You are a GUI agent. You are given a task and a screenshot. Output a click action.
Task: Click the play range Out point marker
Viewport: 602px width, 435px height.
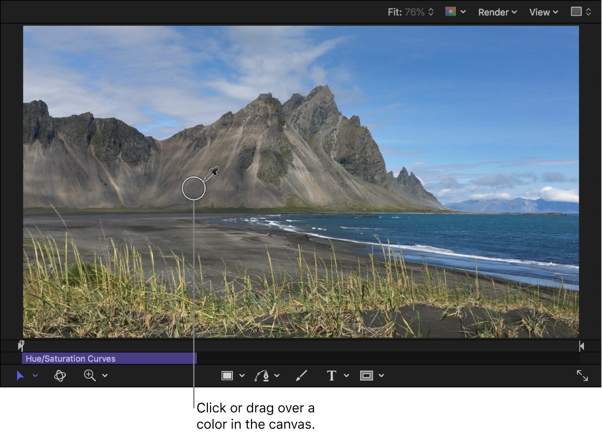(x=582, y=346)
